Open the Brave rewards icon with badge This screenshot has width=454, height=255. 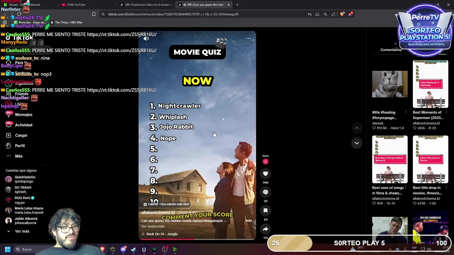(x=350, y=14)
